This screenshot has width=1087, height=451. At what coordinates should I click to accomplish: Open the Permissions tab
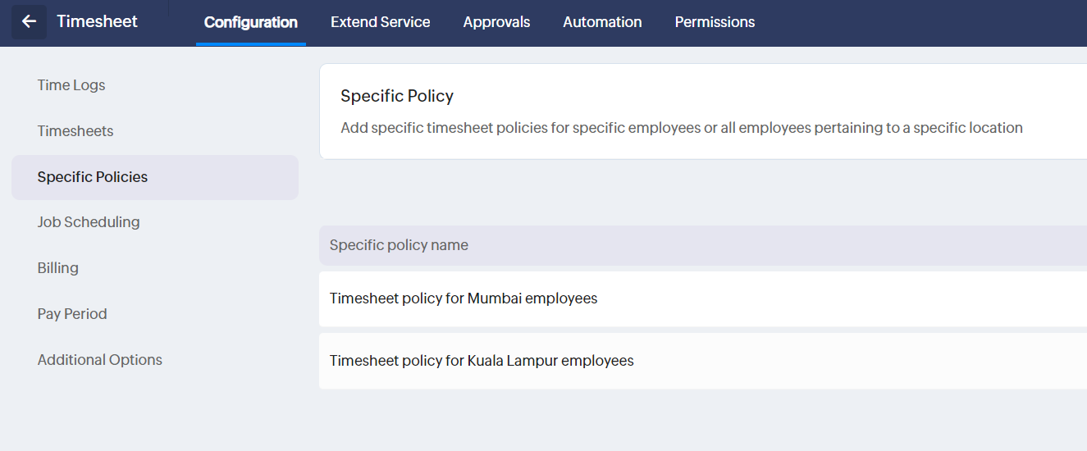point(715,22)
